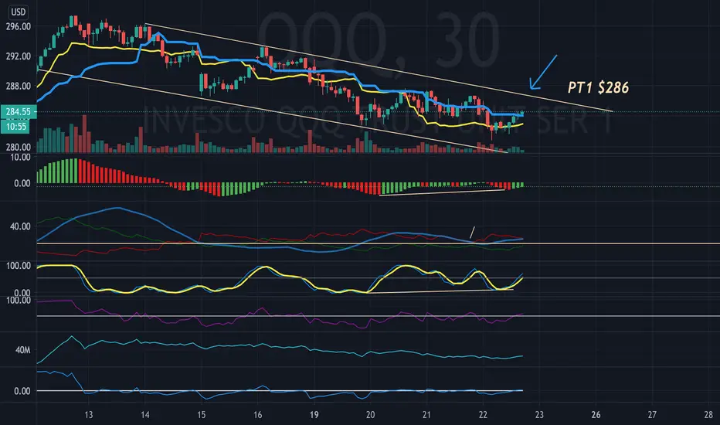Click date label 16 on time axis
Viewport: 720px width, 425px height.
click(257, 415)
